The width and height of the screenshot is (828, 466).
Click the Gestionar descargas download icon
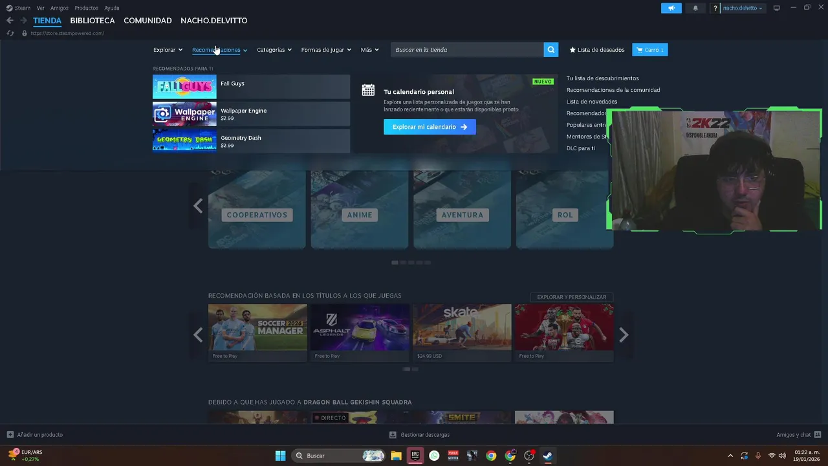point(393,434)
